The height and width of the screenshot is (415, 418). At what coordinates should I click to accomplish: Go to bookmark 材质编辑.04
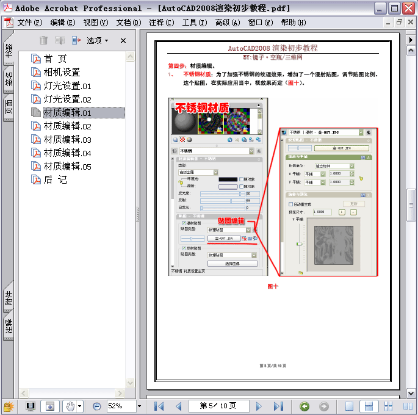click(68, 153)
